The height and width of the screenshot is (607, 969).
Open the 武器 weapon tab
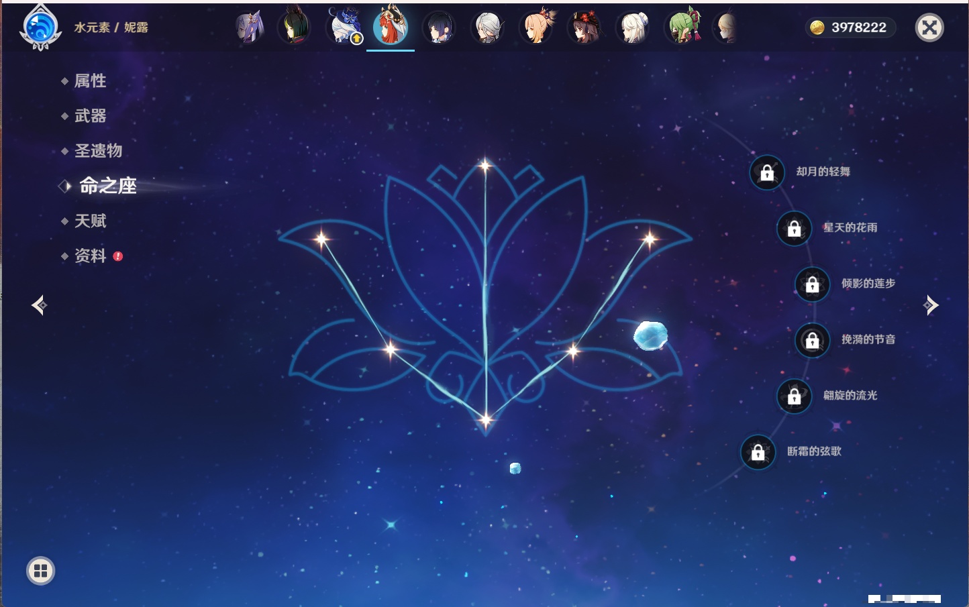click(x=90, y=116)
